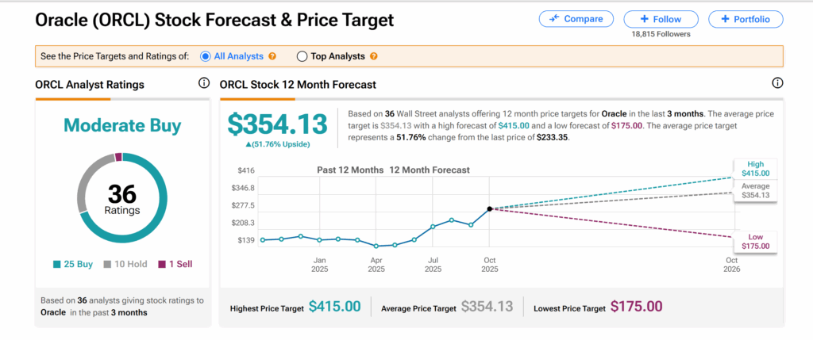Click the Highest Price Target $415.00 value
Viewport: 813px width, 340px height.
pos(334,307)
